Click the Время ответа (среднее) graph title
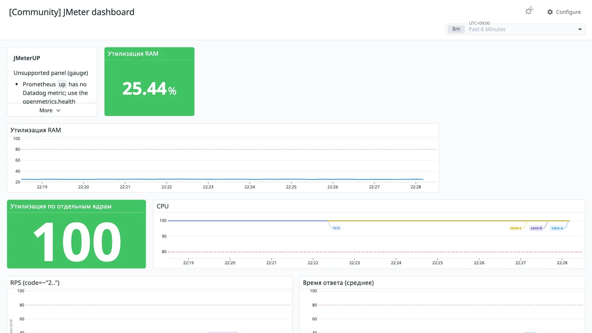Screen dimensions: 592x333 tap(338, 283)
